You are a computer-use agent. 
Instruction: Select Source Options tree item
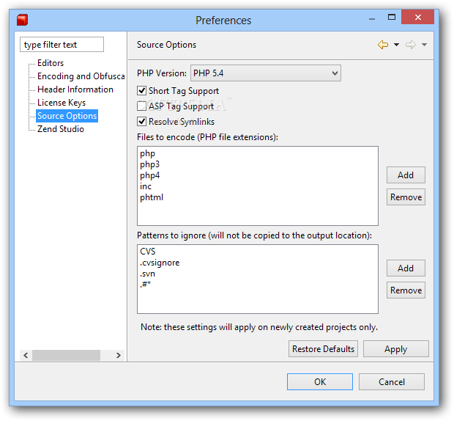point(67,116)
